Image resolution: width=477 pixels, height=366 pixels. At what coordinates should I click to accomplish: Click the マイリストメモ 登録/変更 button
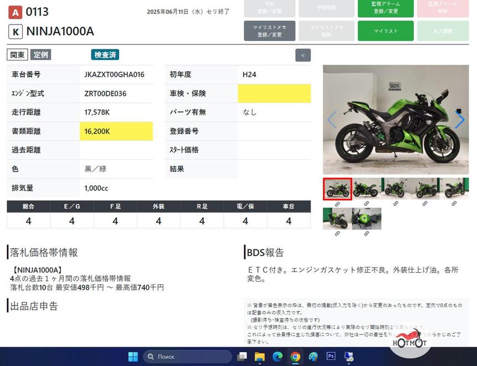pos(269,31)
